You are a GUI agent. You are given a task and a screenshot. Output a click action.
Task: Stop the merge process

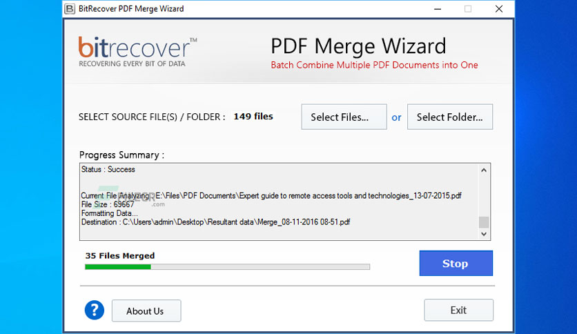tap(456, 264)
